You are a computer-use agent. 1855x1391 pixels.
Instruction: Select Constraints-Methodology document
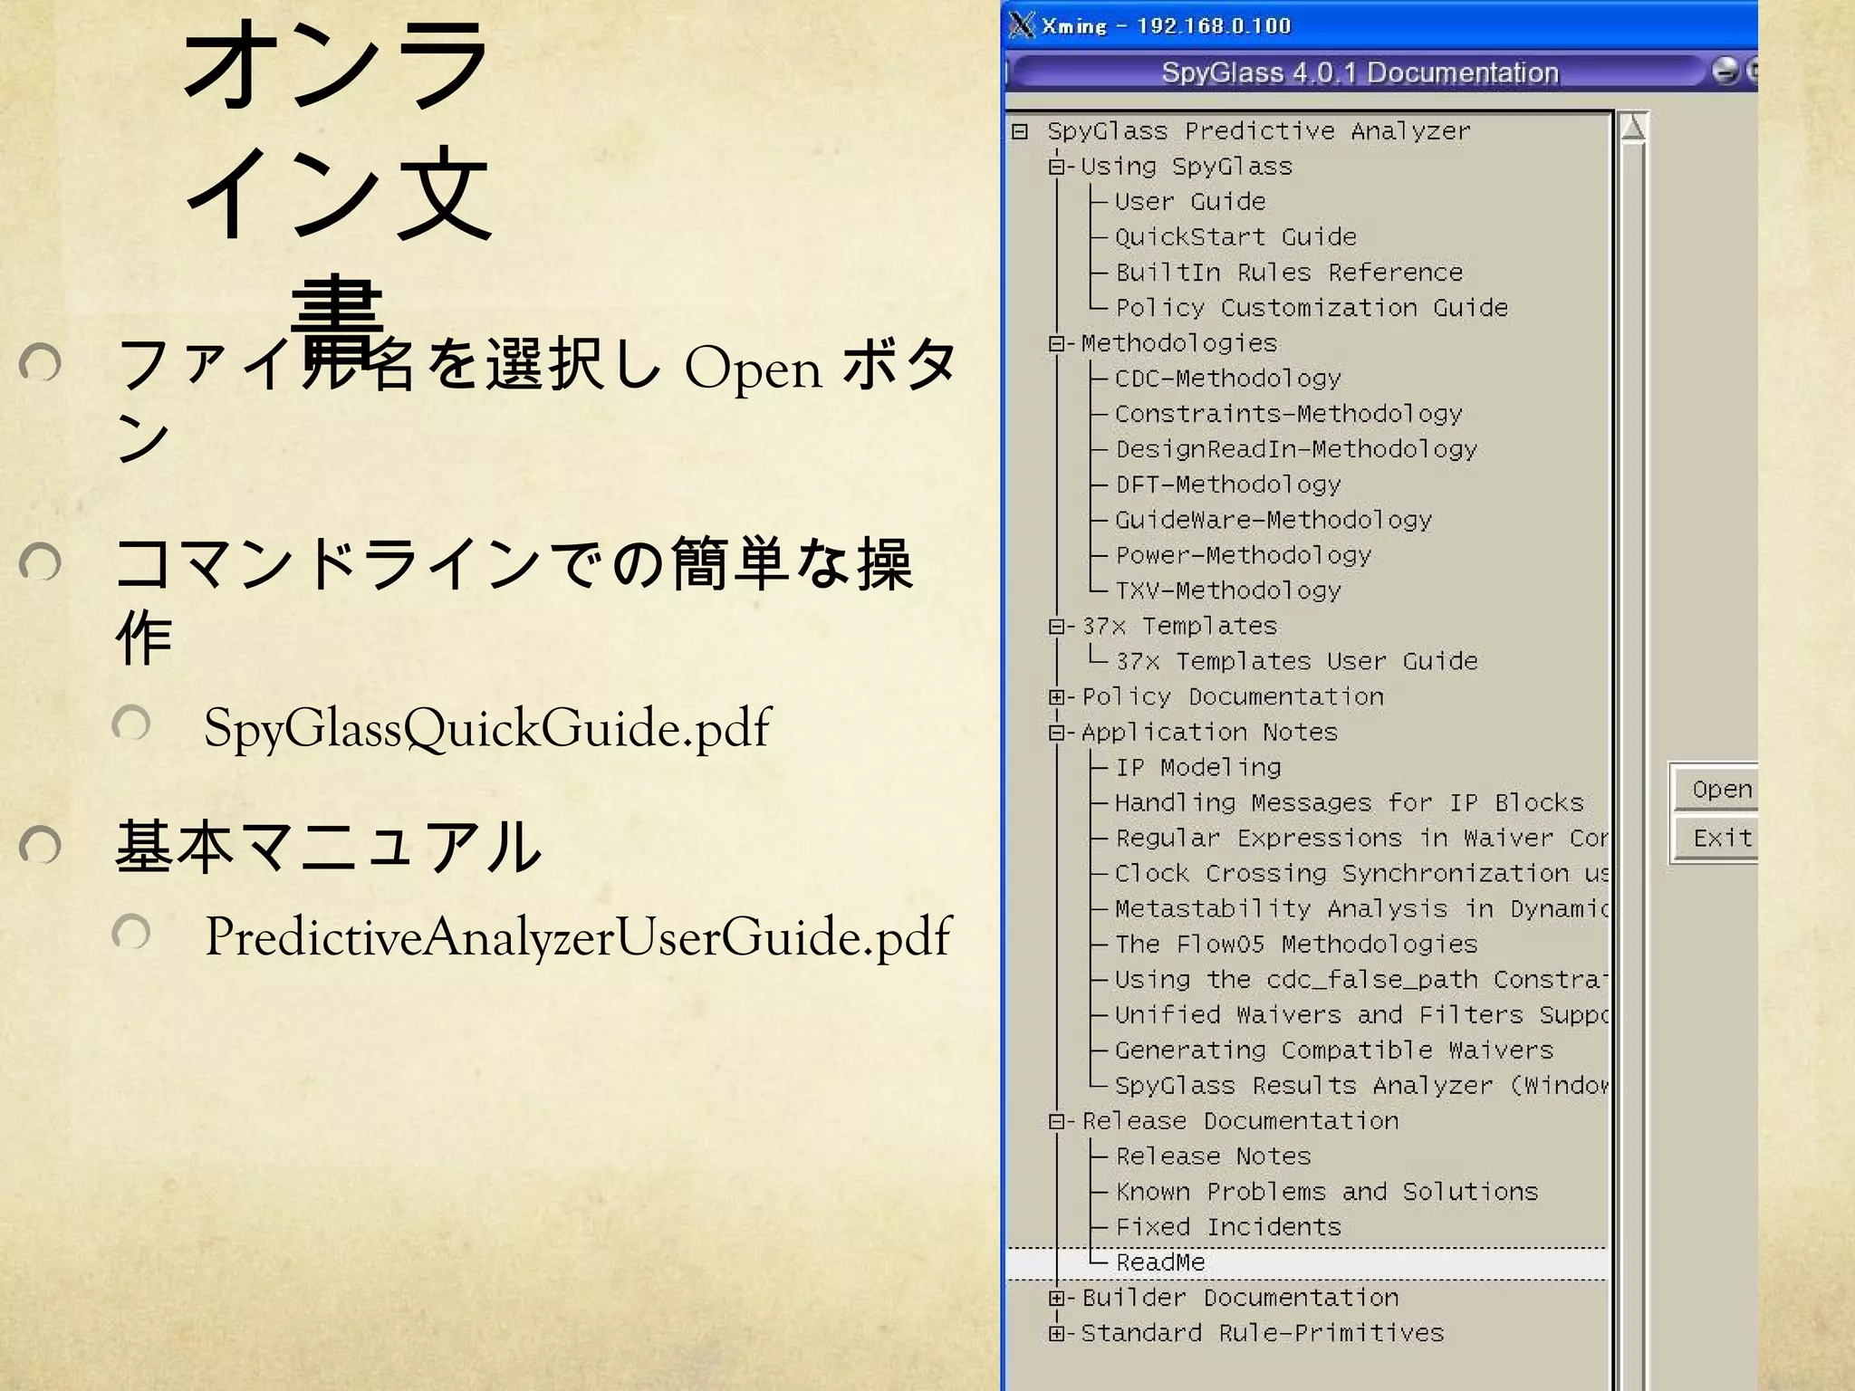coord(1288,414)
